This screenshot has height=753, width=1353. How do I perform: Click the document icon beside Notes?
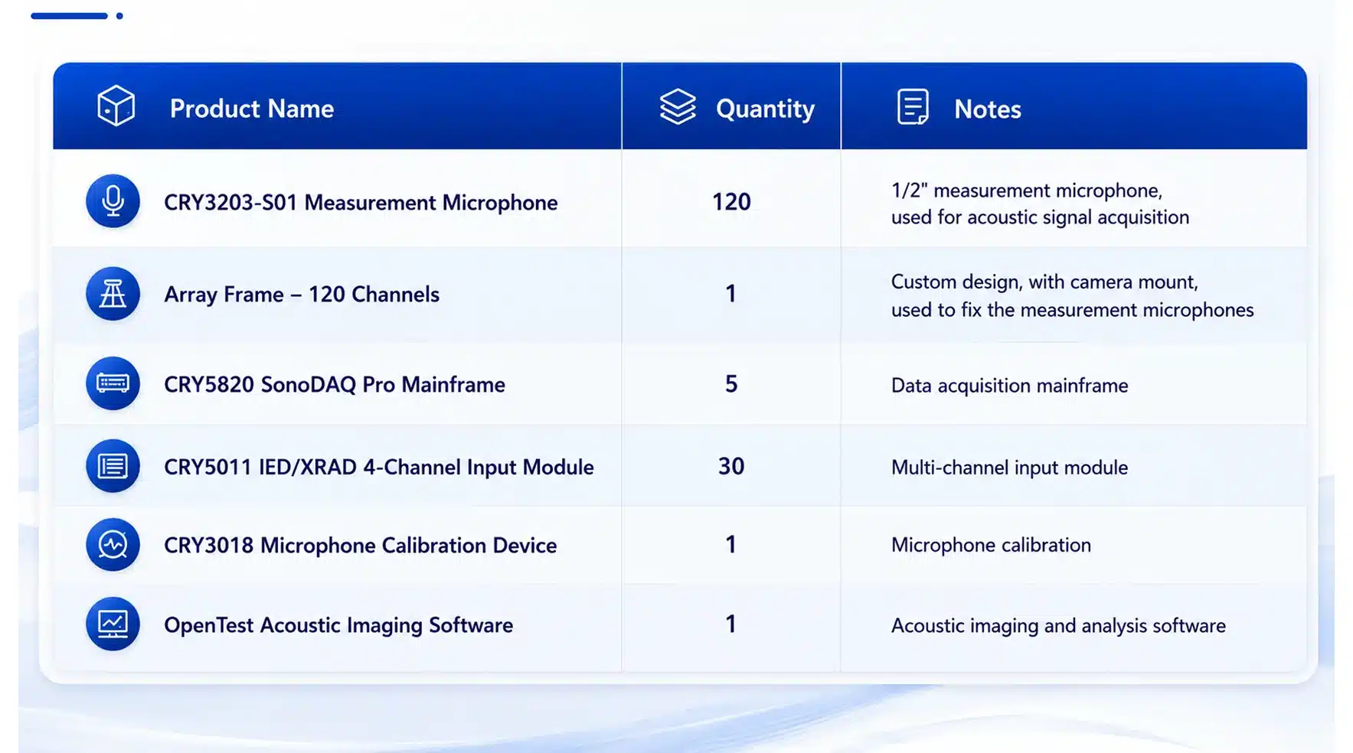[913, 107]
